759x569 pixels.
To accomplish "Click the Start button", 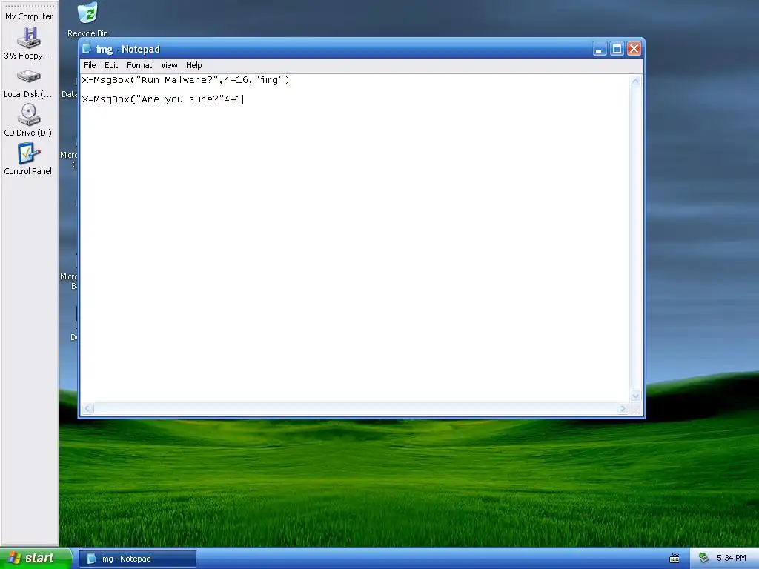I will [35, 559].
